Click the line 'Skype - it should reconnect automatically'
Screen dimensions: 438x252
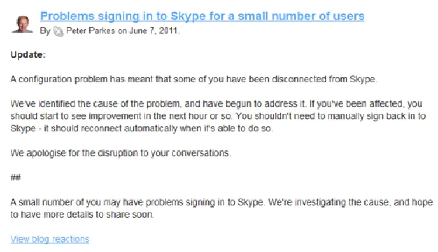(x=141, y=128)
